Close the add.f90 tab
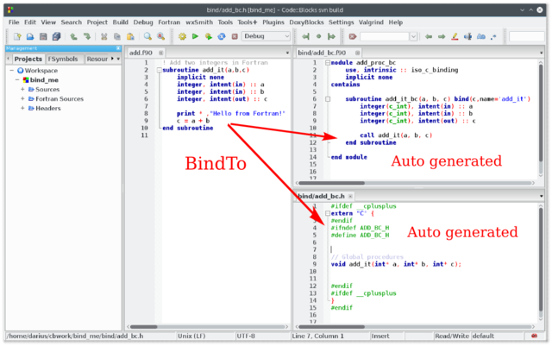The image size is (552, 346). [x=161, y=53]
